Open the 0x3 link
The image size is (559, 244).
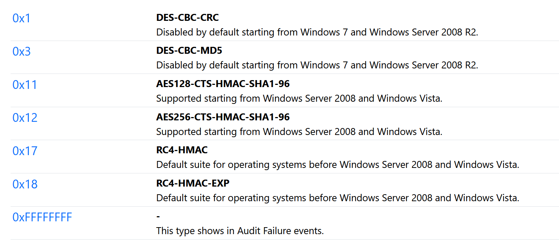[x=22, y=52]
